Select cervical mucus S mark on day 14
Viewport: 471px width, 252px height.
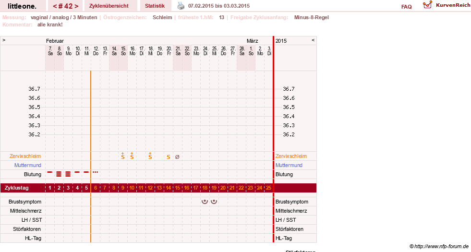169,157
